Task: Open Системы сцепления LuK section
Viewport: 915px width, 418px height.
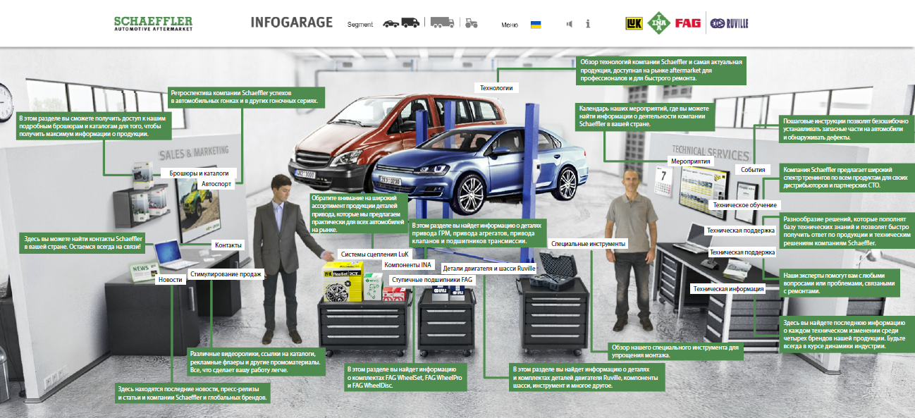Action: point(374,254)
